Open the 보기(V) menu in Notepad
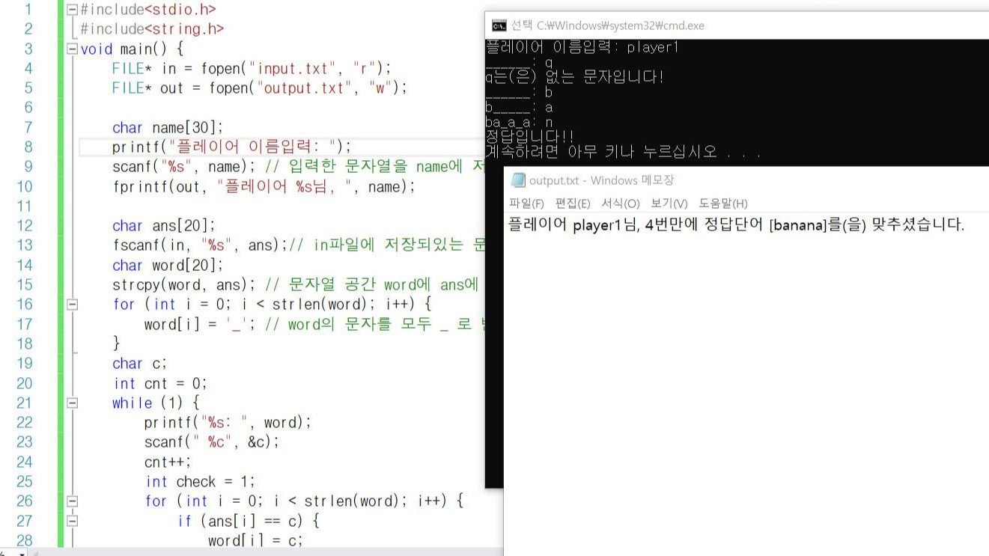This screenshot has height=556, width=989. (669, 204)
